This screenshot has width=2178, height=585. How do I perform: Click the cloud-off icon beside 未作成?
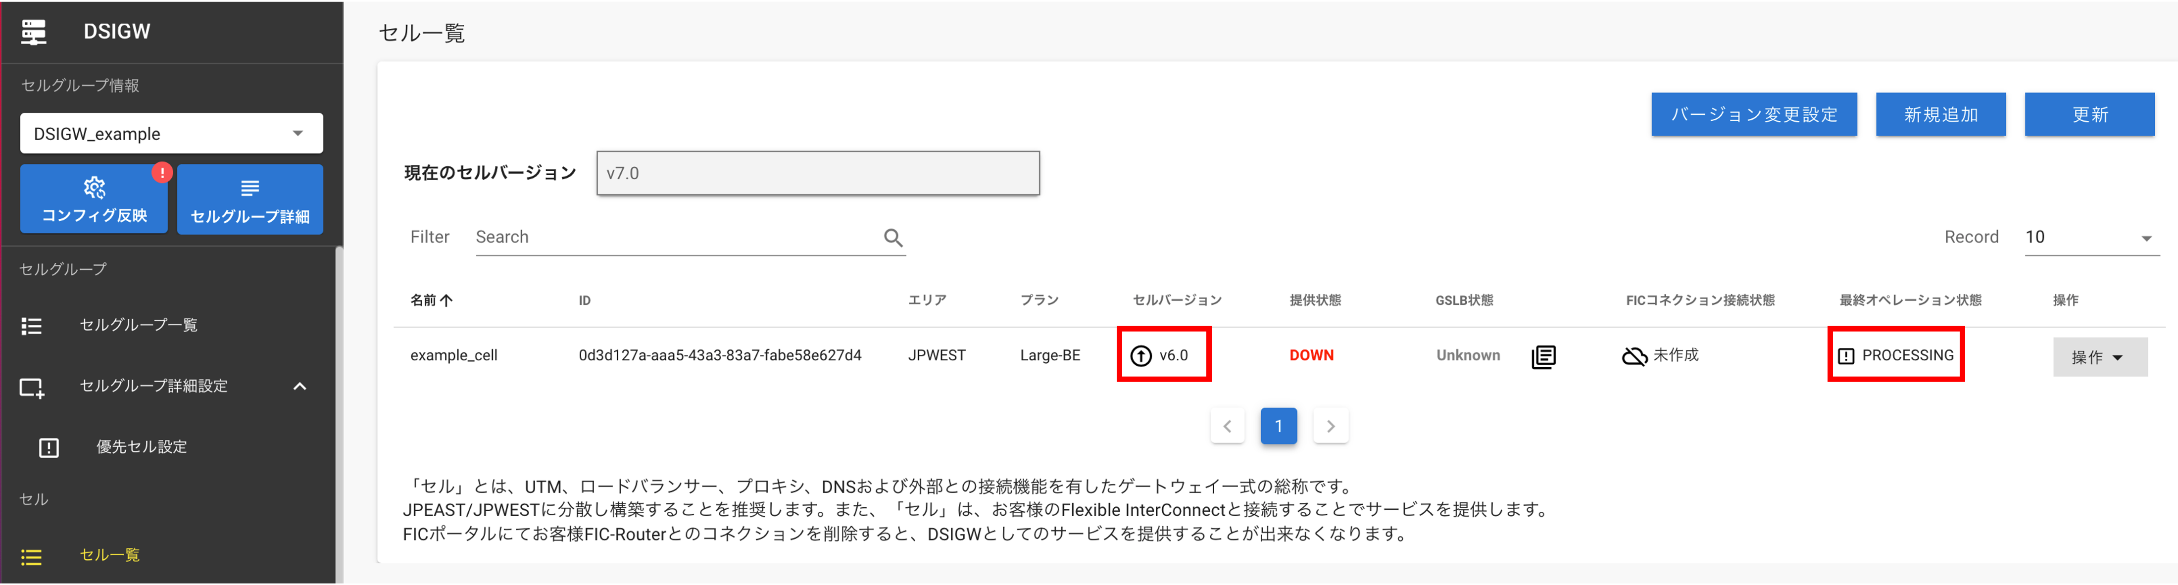(1634, 357)
